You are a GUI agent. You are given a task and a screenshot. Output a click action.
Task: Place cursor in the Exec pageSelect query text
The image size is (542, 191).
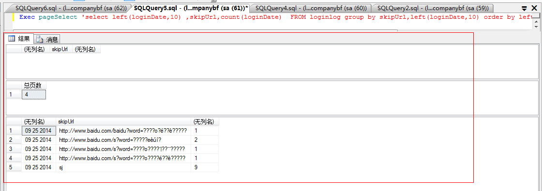[273, 17]
